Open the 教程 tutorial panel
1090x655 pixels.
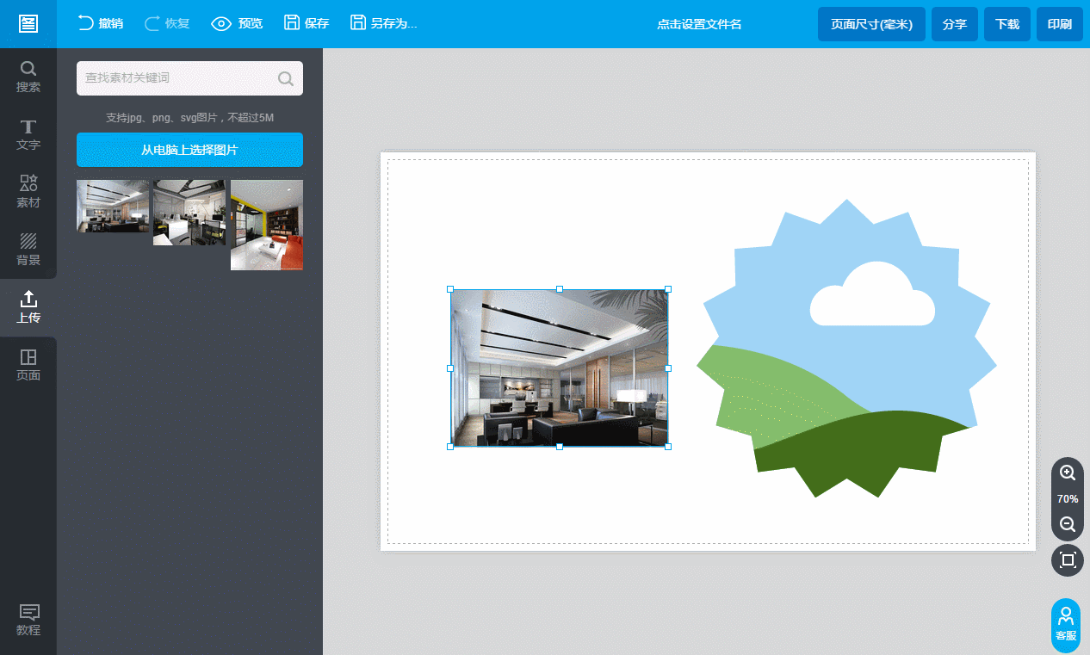click(x=28, y=620)
